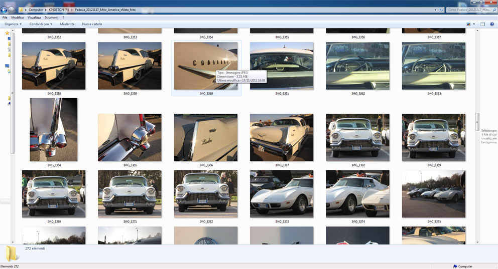
Task: Click KINGSTON (F:) breadcrumb segment
Action: [59, 10]
